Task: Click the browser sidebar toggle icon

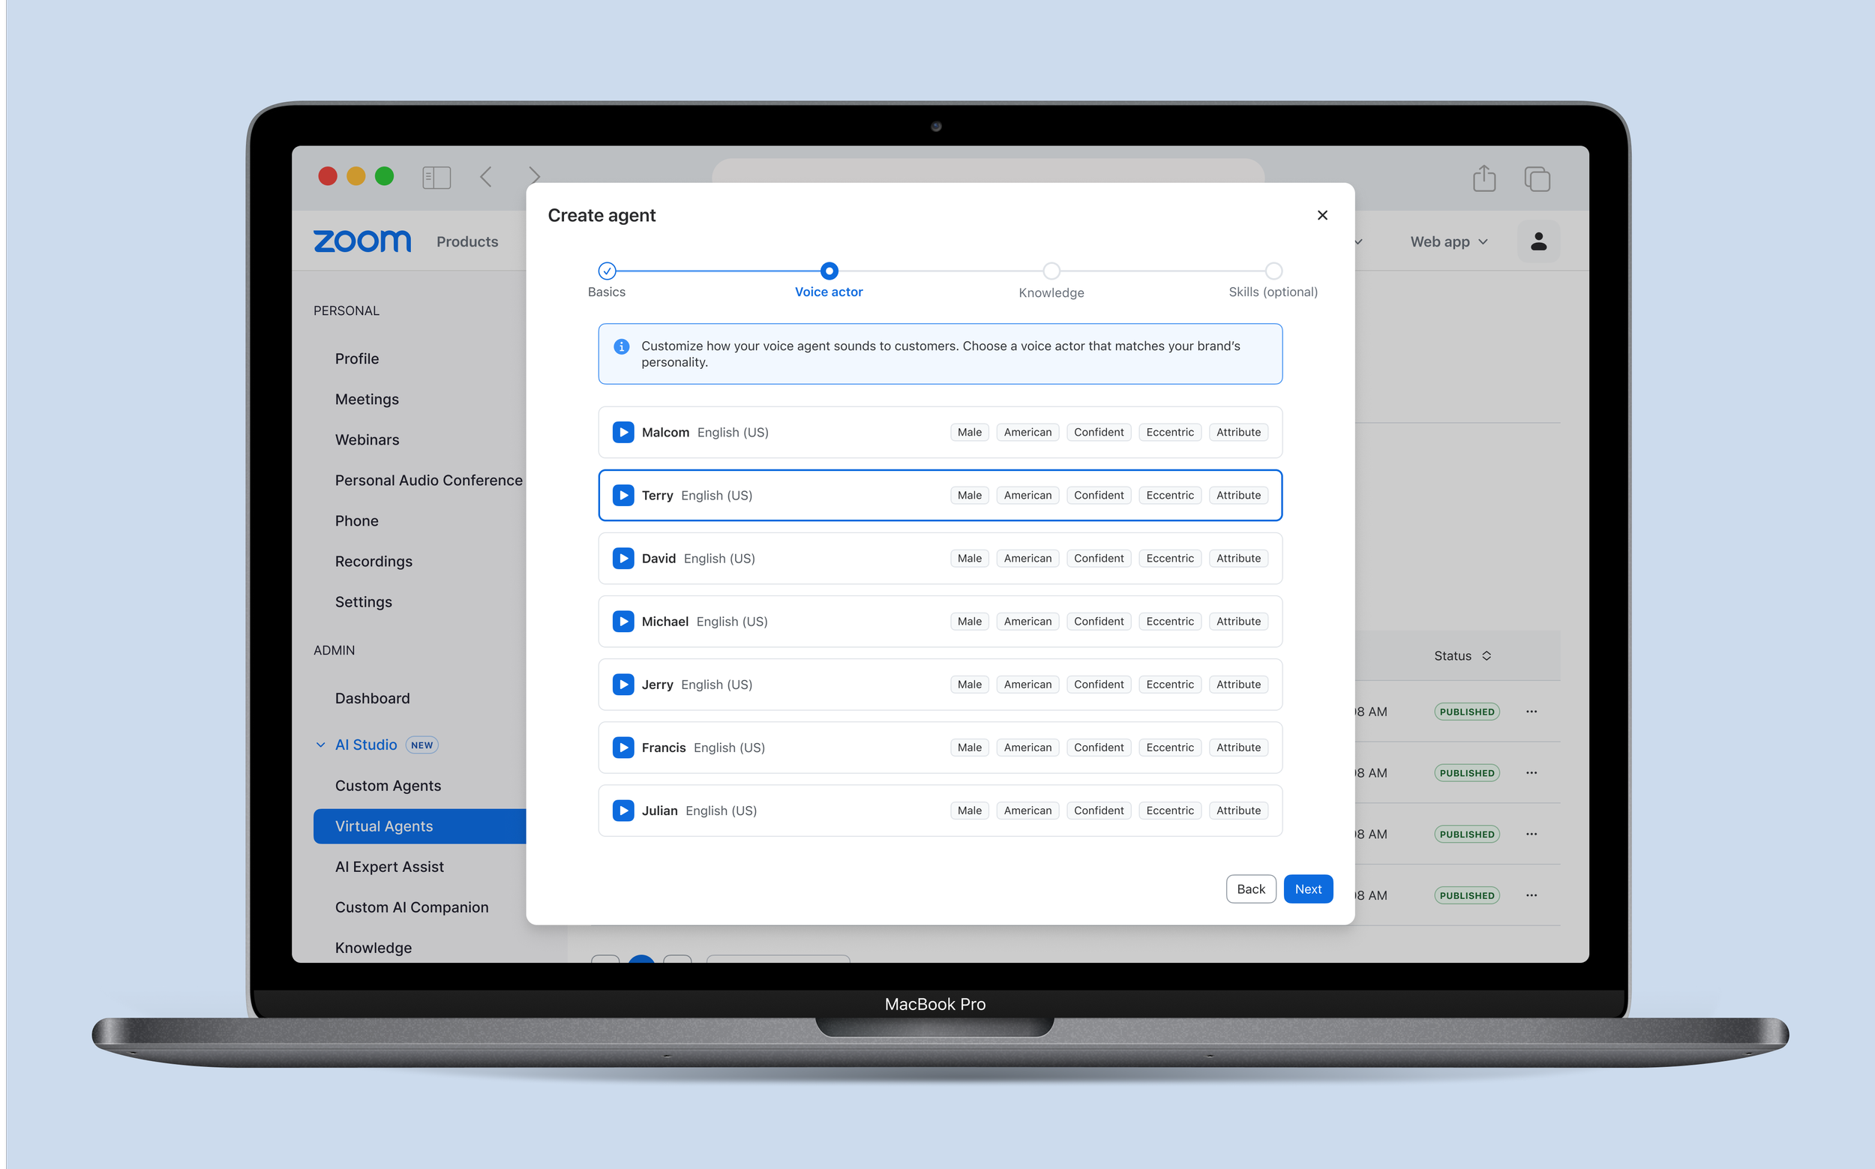Action: coord(436,178)
